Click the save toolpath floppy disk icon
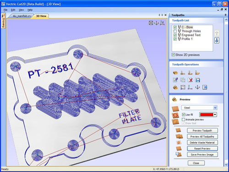 pos(198,80)
